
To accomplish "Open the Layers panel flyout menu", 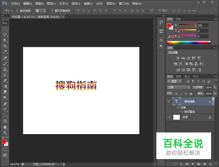I will (216, 76).
